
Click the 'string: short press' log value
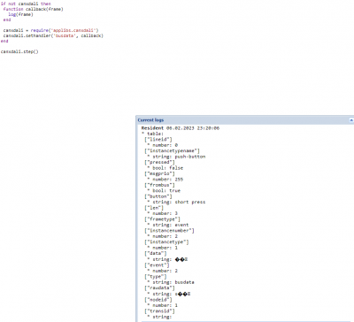click(x=176, y=202)
